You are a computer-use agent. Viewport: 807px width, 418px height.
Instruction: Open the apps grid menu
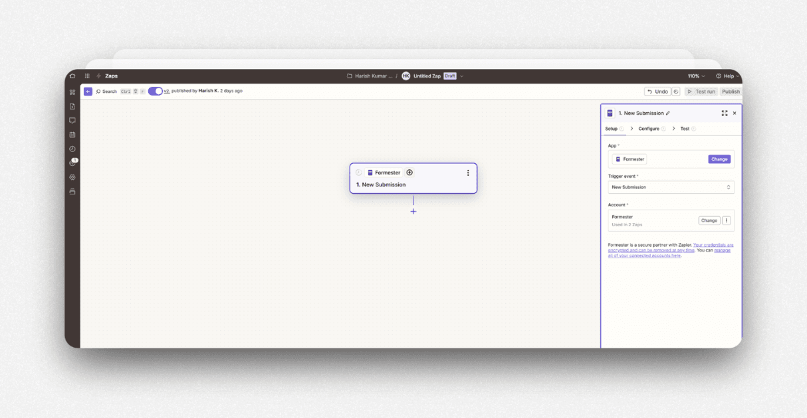pos(87,76)
